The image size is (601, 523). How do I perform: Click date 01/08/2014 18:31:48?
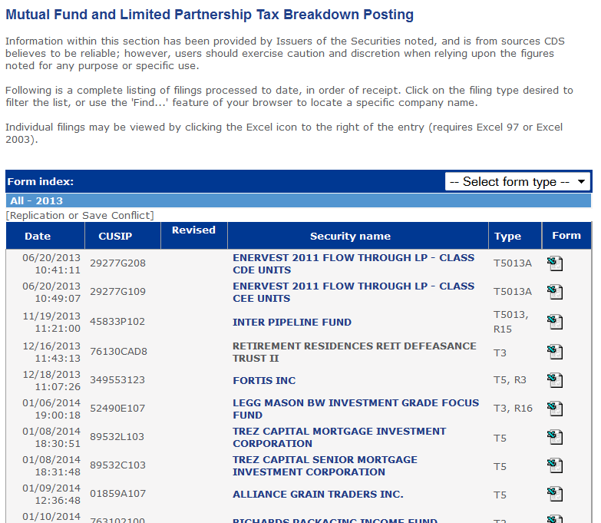[51, 465]
